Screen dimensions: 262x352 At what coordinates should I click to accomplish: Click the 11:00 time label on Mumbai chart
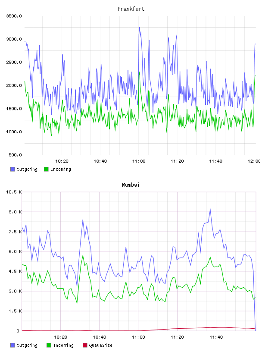point(138,337)
